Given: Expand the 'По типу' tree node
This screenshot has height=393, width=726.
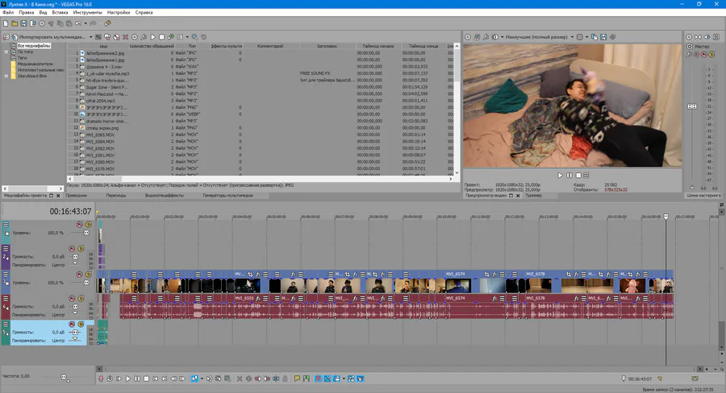Looking at the screenshot, I should click(x=6, y=52).
